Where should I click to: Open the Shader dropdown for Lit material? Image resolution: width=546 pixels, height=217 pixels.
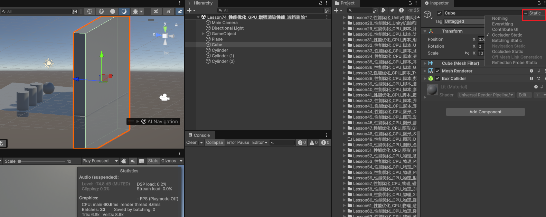[486, 95]
